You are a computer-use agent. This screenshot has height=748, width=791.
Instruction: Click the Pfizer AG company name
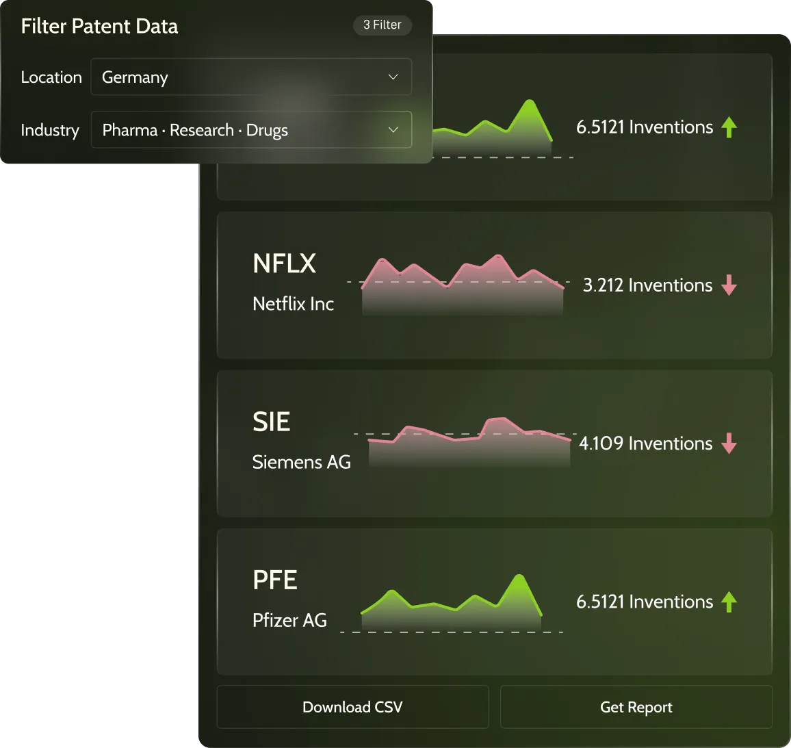(289, 621)
